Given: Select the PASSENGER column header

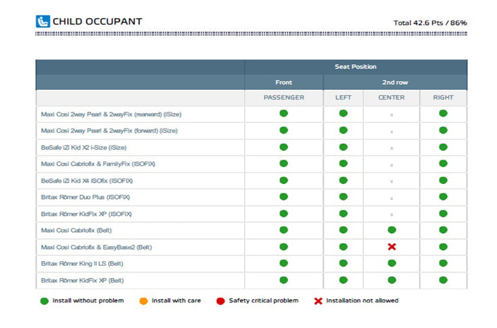Looking at the screenshot, I should [x=284, y=97].
